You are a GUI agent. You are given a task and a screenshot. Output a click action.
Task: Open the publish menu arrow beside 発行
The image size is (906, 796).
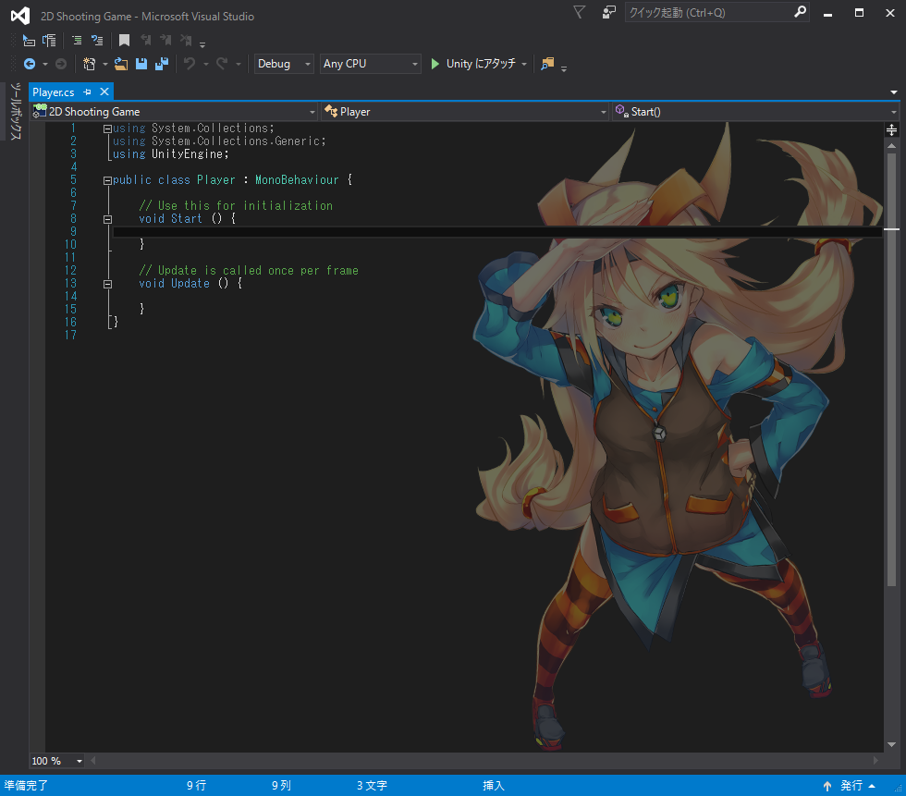coord(872,786)
